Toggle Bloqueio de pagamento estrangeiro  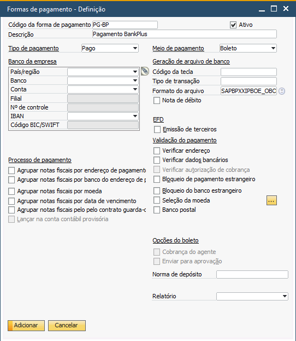click(156, 179)
